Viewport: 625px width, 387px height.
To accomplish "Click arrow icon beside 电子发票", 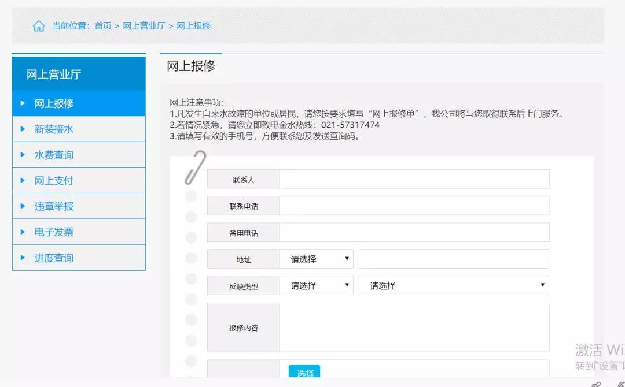I will tap(23, 232).
